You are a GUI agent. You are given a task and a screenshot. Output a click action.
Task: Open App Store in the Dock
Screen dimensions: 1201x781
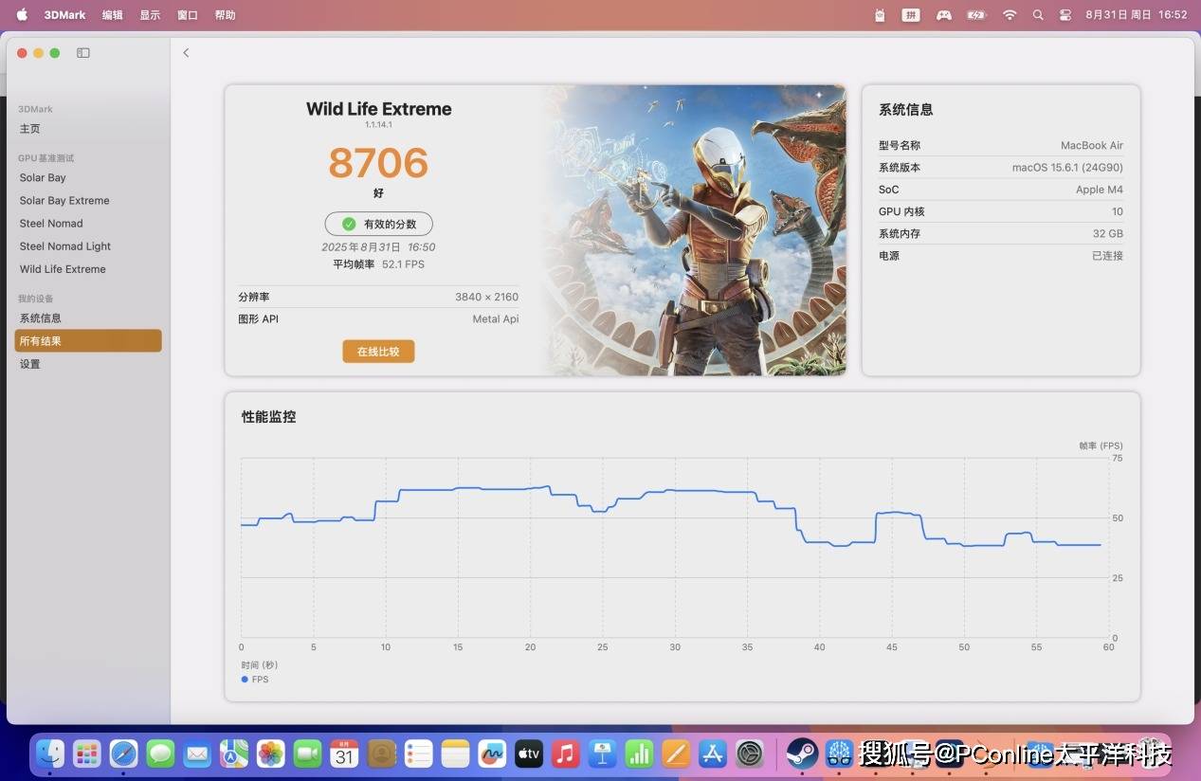tap(712, 754)
